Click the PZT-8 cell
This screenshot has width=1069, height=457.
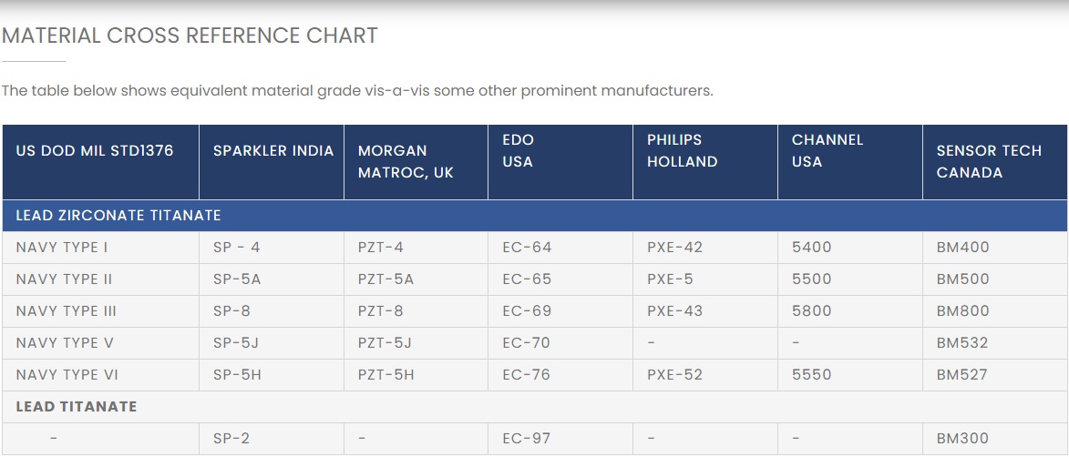381,311
